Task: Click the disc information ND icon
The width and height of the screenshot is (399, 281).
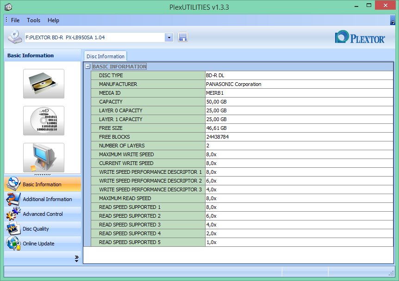Action: point(44,121)
